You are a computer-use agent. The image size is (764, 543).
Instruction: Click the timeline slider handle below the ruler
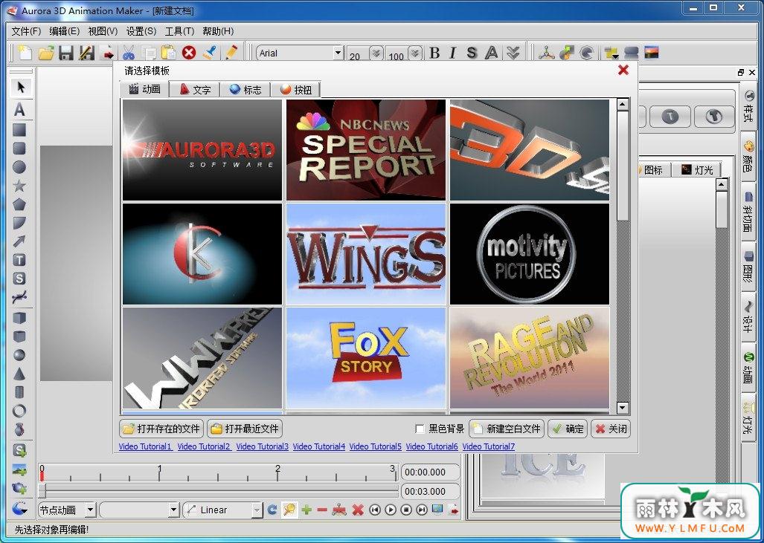tap(42, 490)
